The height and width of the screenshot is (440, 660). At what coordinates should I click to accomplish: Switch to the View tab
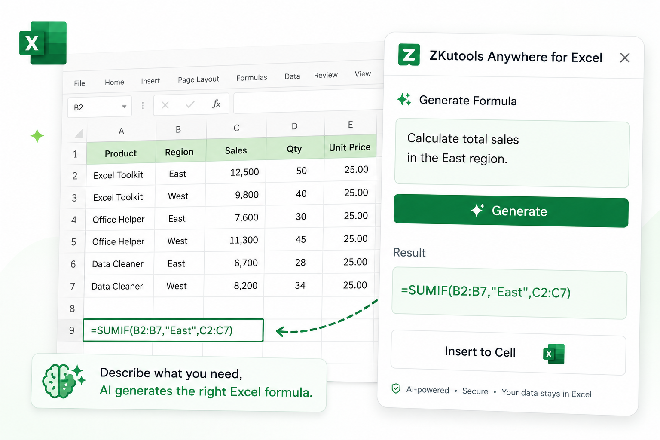(x=363, y=74)
